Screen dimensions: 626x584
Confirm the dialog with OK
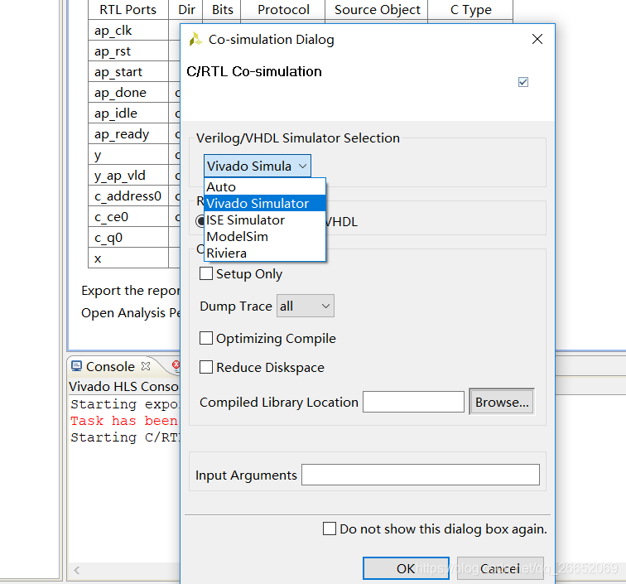(406, 568)
